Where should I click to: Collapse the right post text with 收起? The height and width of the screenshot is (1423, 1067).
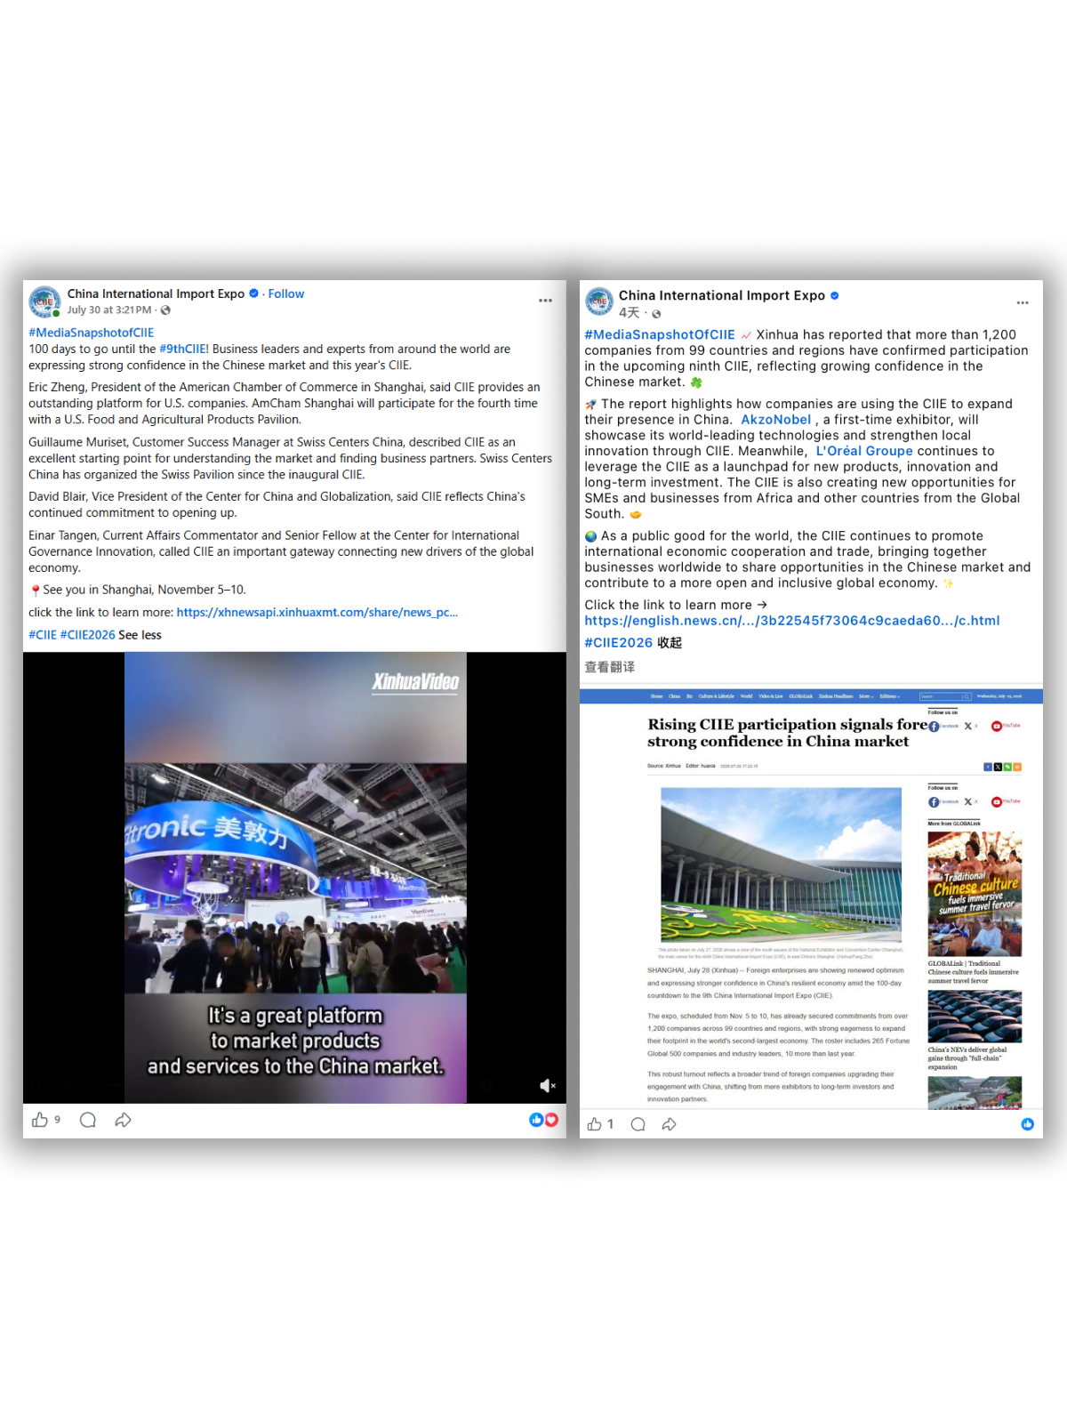(670, 642)
